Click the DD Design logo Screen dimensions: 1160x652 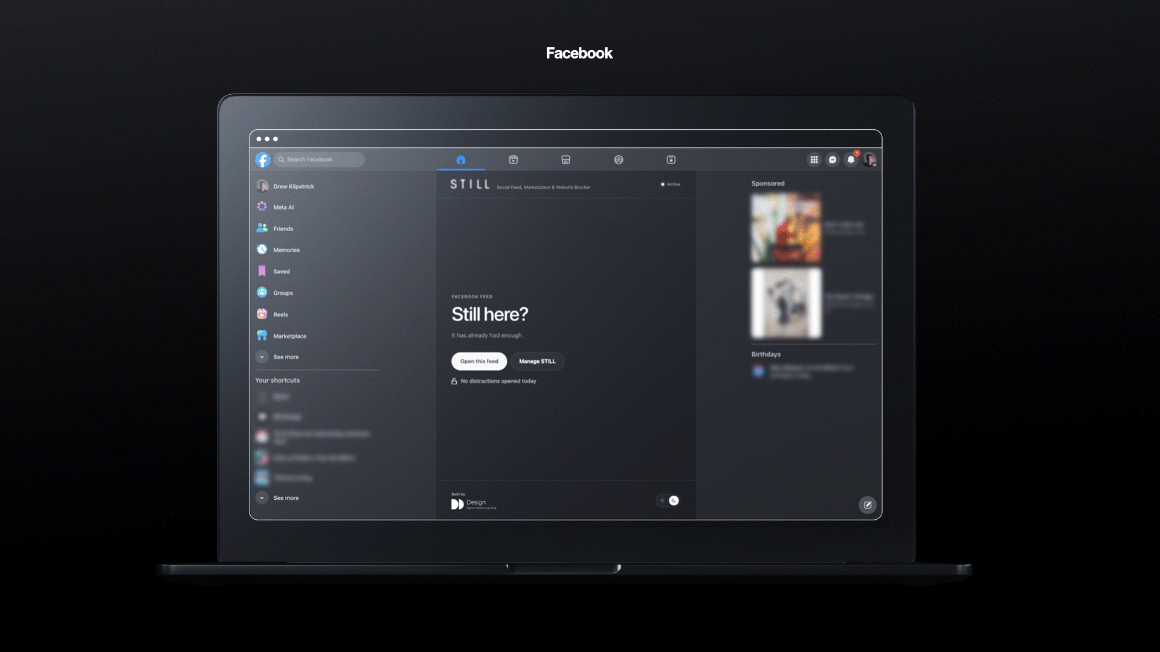click(x=474, y=504)
